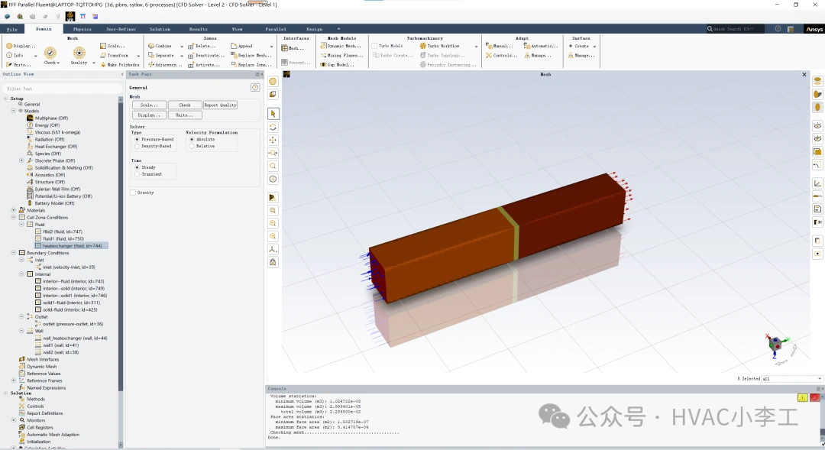Screen dimensions: 825x450
Task: Open Replace Zone tool
Action: pyautogui.click(x=251, y=65)
